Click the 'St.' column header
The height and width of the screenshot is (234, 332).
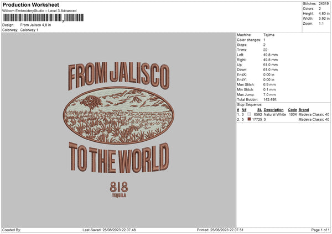(260, 110)
